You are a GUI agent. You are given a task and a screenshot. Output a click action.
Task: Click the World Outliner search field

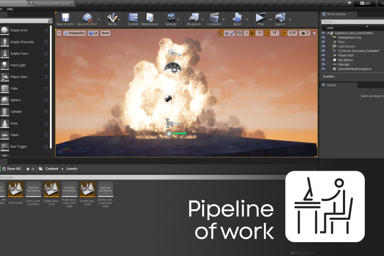point(353,22)
